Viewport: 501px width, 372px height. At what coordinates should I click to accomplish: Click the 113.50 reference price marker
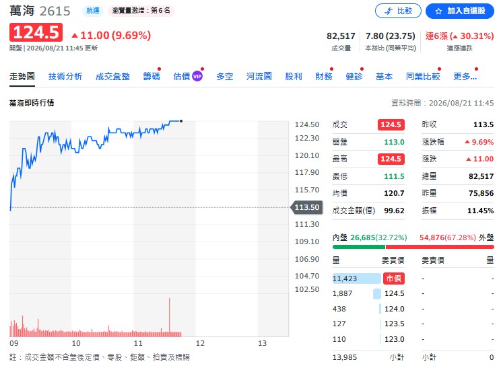306,207
